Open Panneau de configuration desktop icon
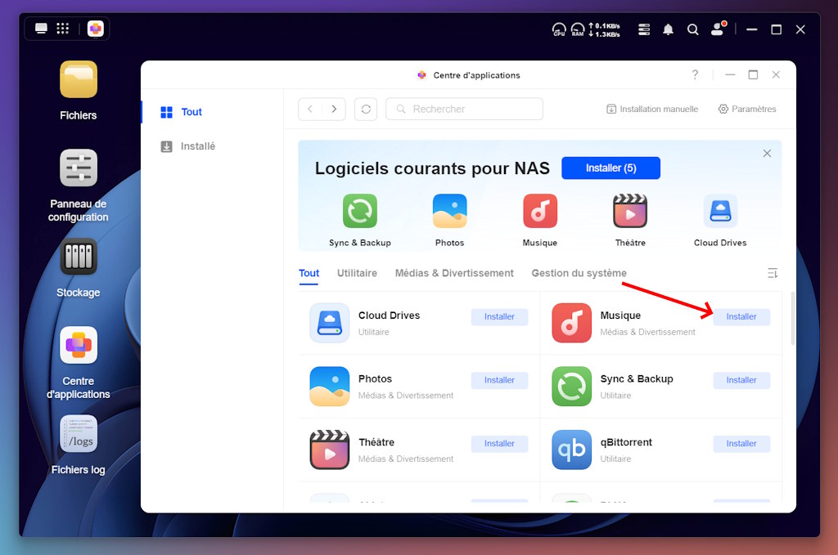 (78, 168)
